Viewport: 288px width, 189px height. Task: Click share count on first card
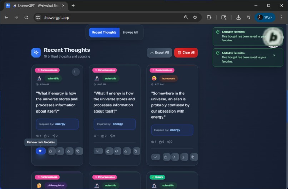55,136
